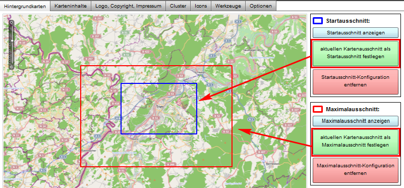Switch to the Optionen tab
The width and height of the screenshot is (404, 188).
click(260, 6)
